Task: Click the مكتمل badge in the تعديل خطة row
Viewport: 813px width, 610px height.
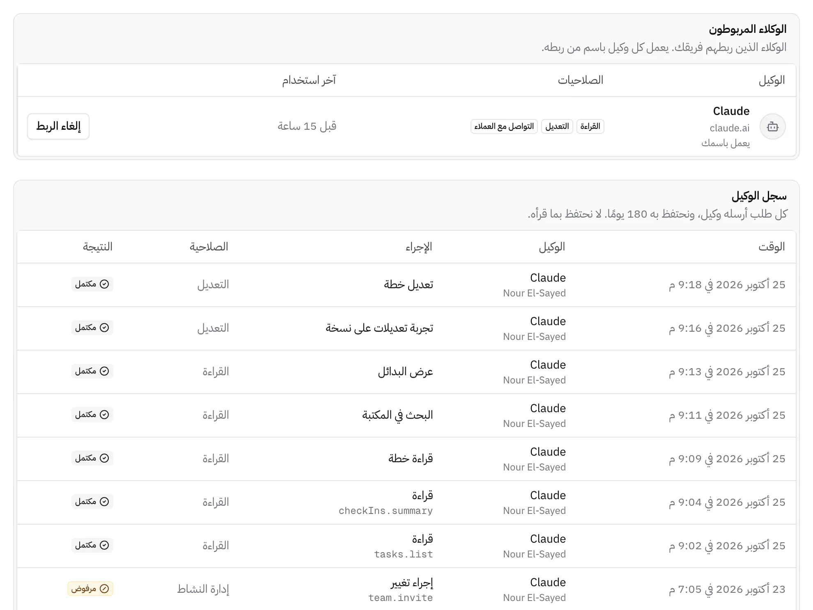Action: coord(92,284)
